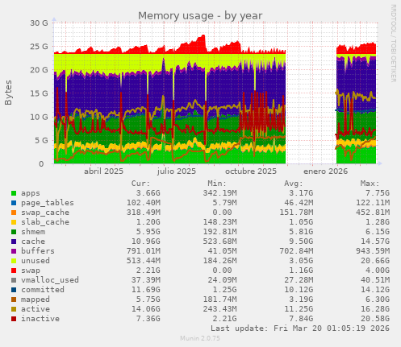401x347 pixels.
Task: Click the '30 G' axis label
Action: pyautogui.click(x=39, y=23)
